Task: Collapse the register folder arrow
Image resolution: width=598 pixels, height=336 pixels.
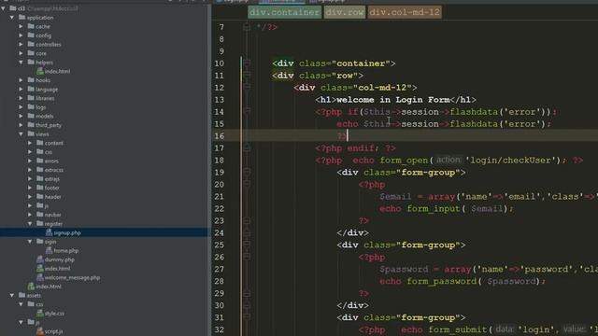Action: 30,224
